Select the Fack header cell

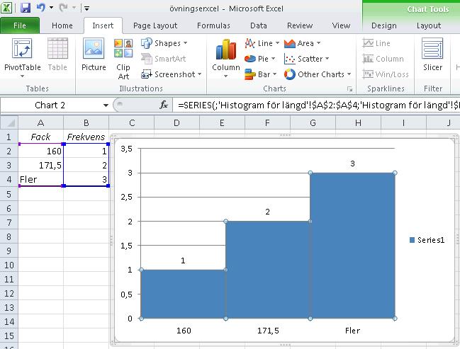(x=41, y=137)
